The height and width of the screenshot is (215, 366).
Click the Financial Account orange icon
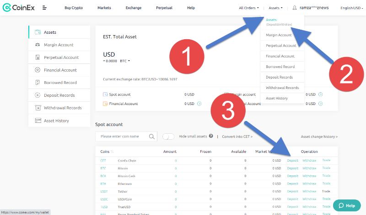pos(105,104)
